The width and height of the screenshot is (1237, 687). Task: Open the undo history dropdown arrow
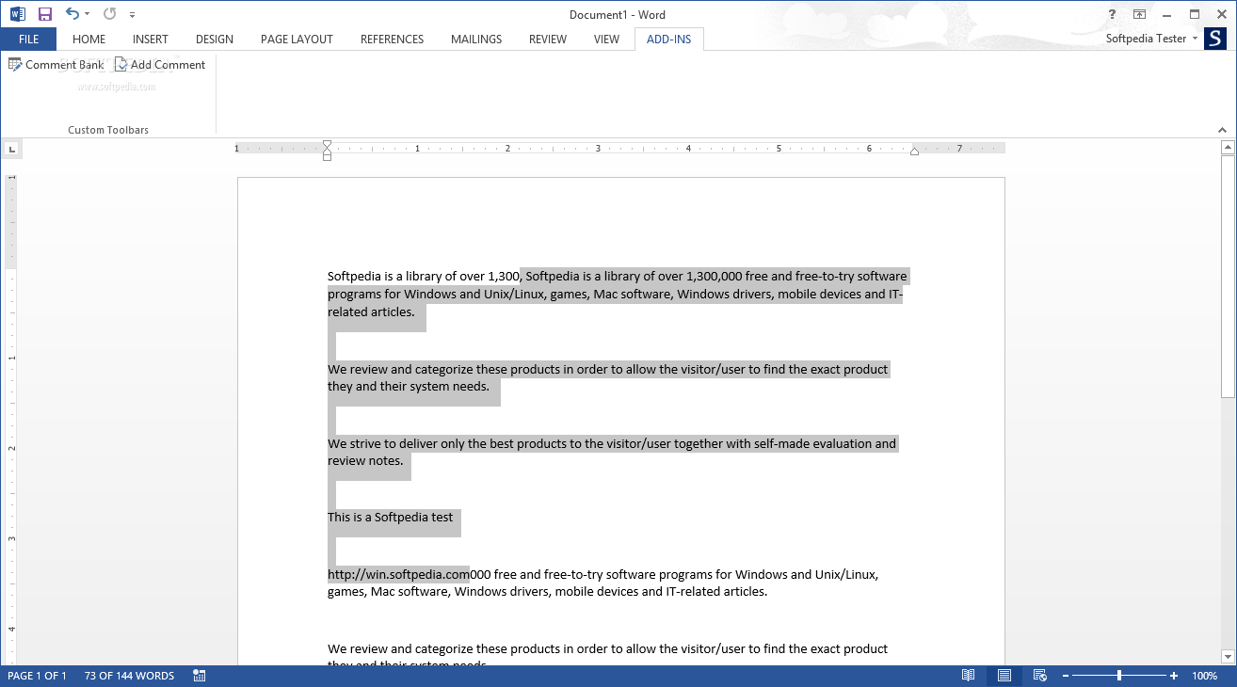tap(88, 14)
